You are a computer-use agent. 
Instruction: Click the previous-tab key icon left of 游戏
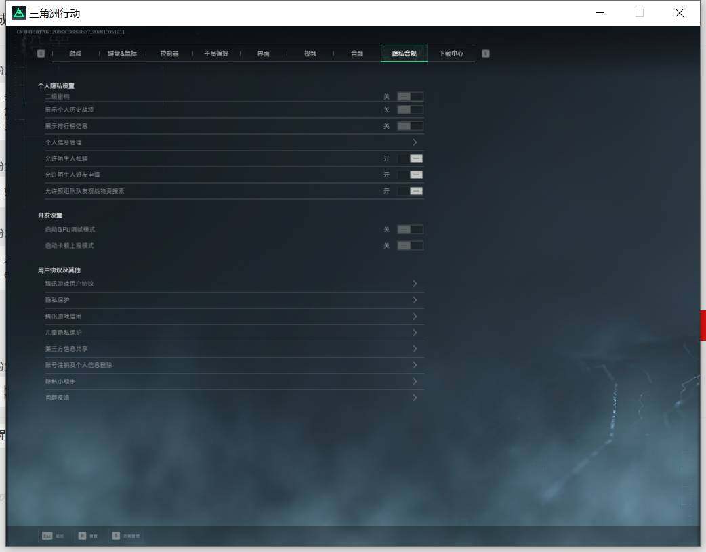(x=41, y=54)
